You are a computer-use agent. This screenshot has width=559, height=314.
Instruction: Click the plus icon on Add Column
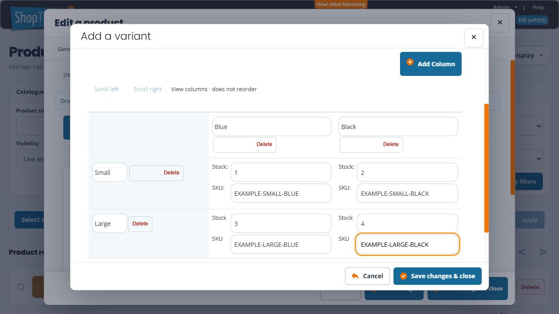tap(410, 62)
